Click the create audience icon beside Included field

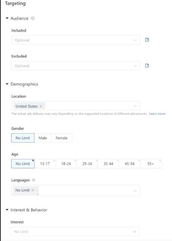(147, 40)
